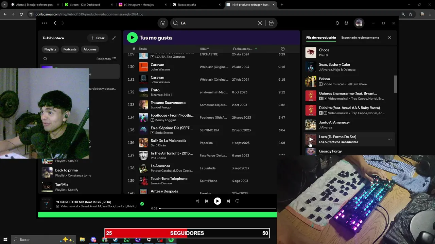This screenshot has width=435, height=244.
Task: Sort by duration clock icon
Action: coord(282,49)
